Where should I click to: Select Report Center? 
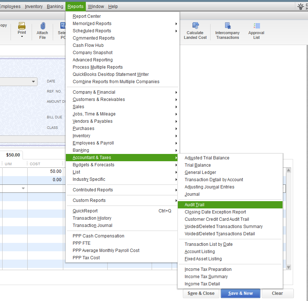tap(123, 16)
